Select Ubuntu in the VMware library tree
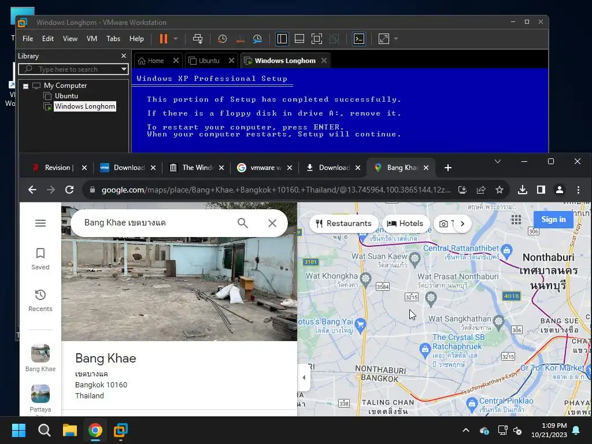Viewport: 592px width, 444px height. pos(66,96)
